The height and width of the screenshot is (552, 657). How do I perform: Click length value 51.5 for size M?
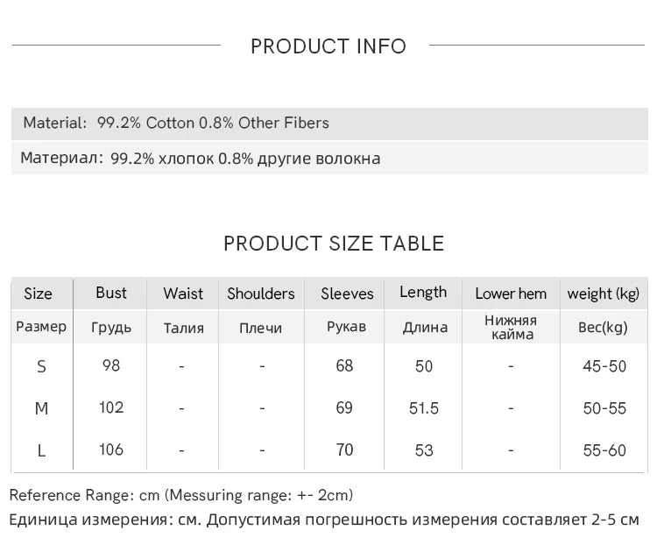424,408
